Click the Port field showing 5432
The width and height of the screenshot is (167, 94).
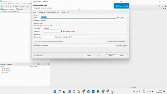click(123, 17)
